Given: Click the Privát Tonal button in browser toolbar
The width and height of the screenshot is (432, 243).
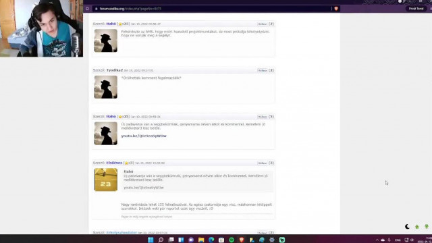Looking at the screenshot, I should pos(416,9).
